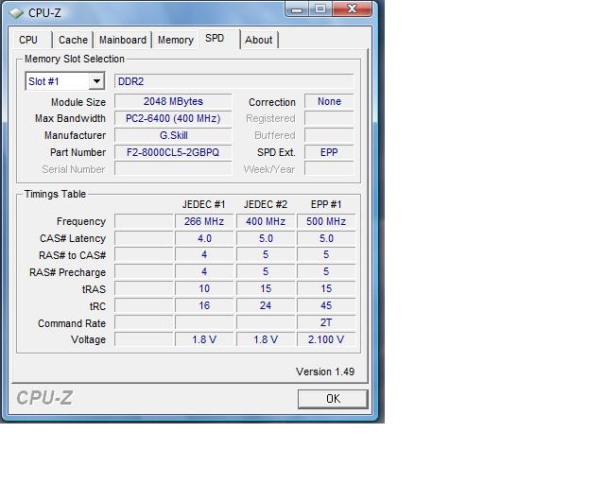Click tRC value 45 under EPP #1
This screenshot has height=484, width=605.
[x=326, y=305]
